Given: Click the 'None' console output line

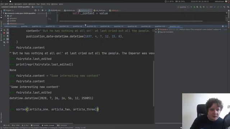Looking at the screenshot, I should click(13, 70).
